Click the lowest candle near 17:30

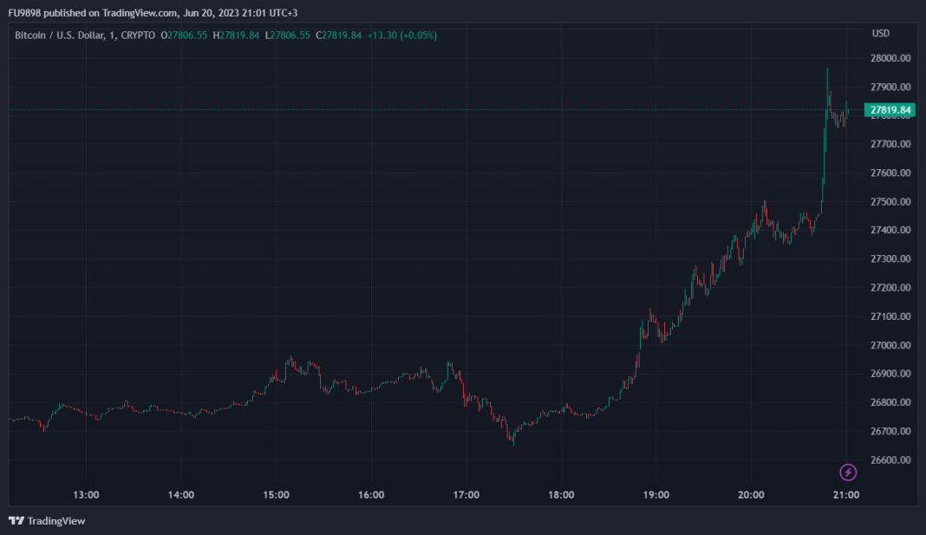512,440
